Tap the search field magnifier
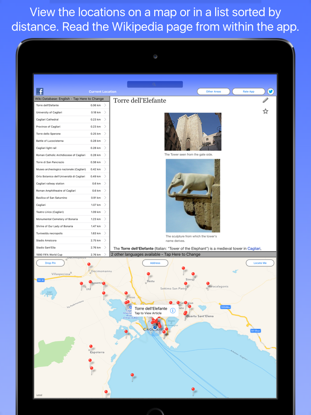This screenshot has height=415, width=311. coord(154,84)
